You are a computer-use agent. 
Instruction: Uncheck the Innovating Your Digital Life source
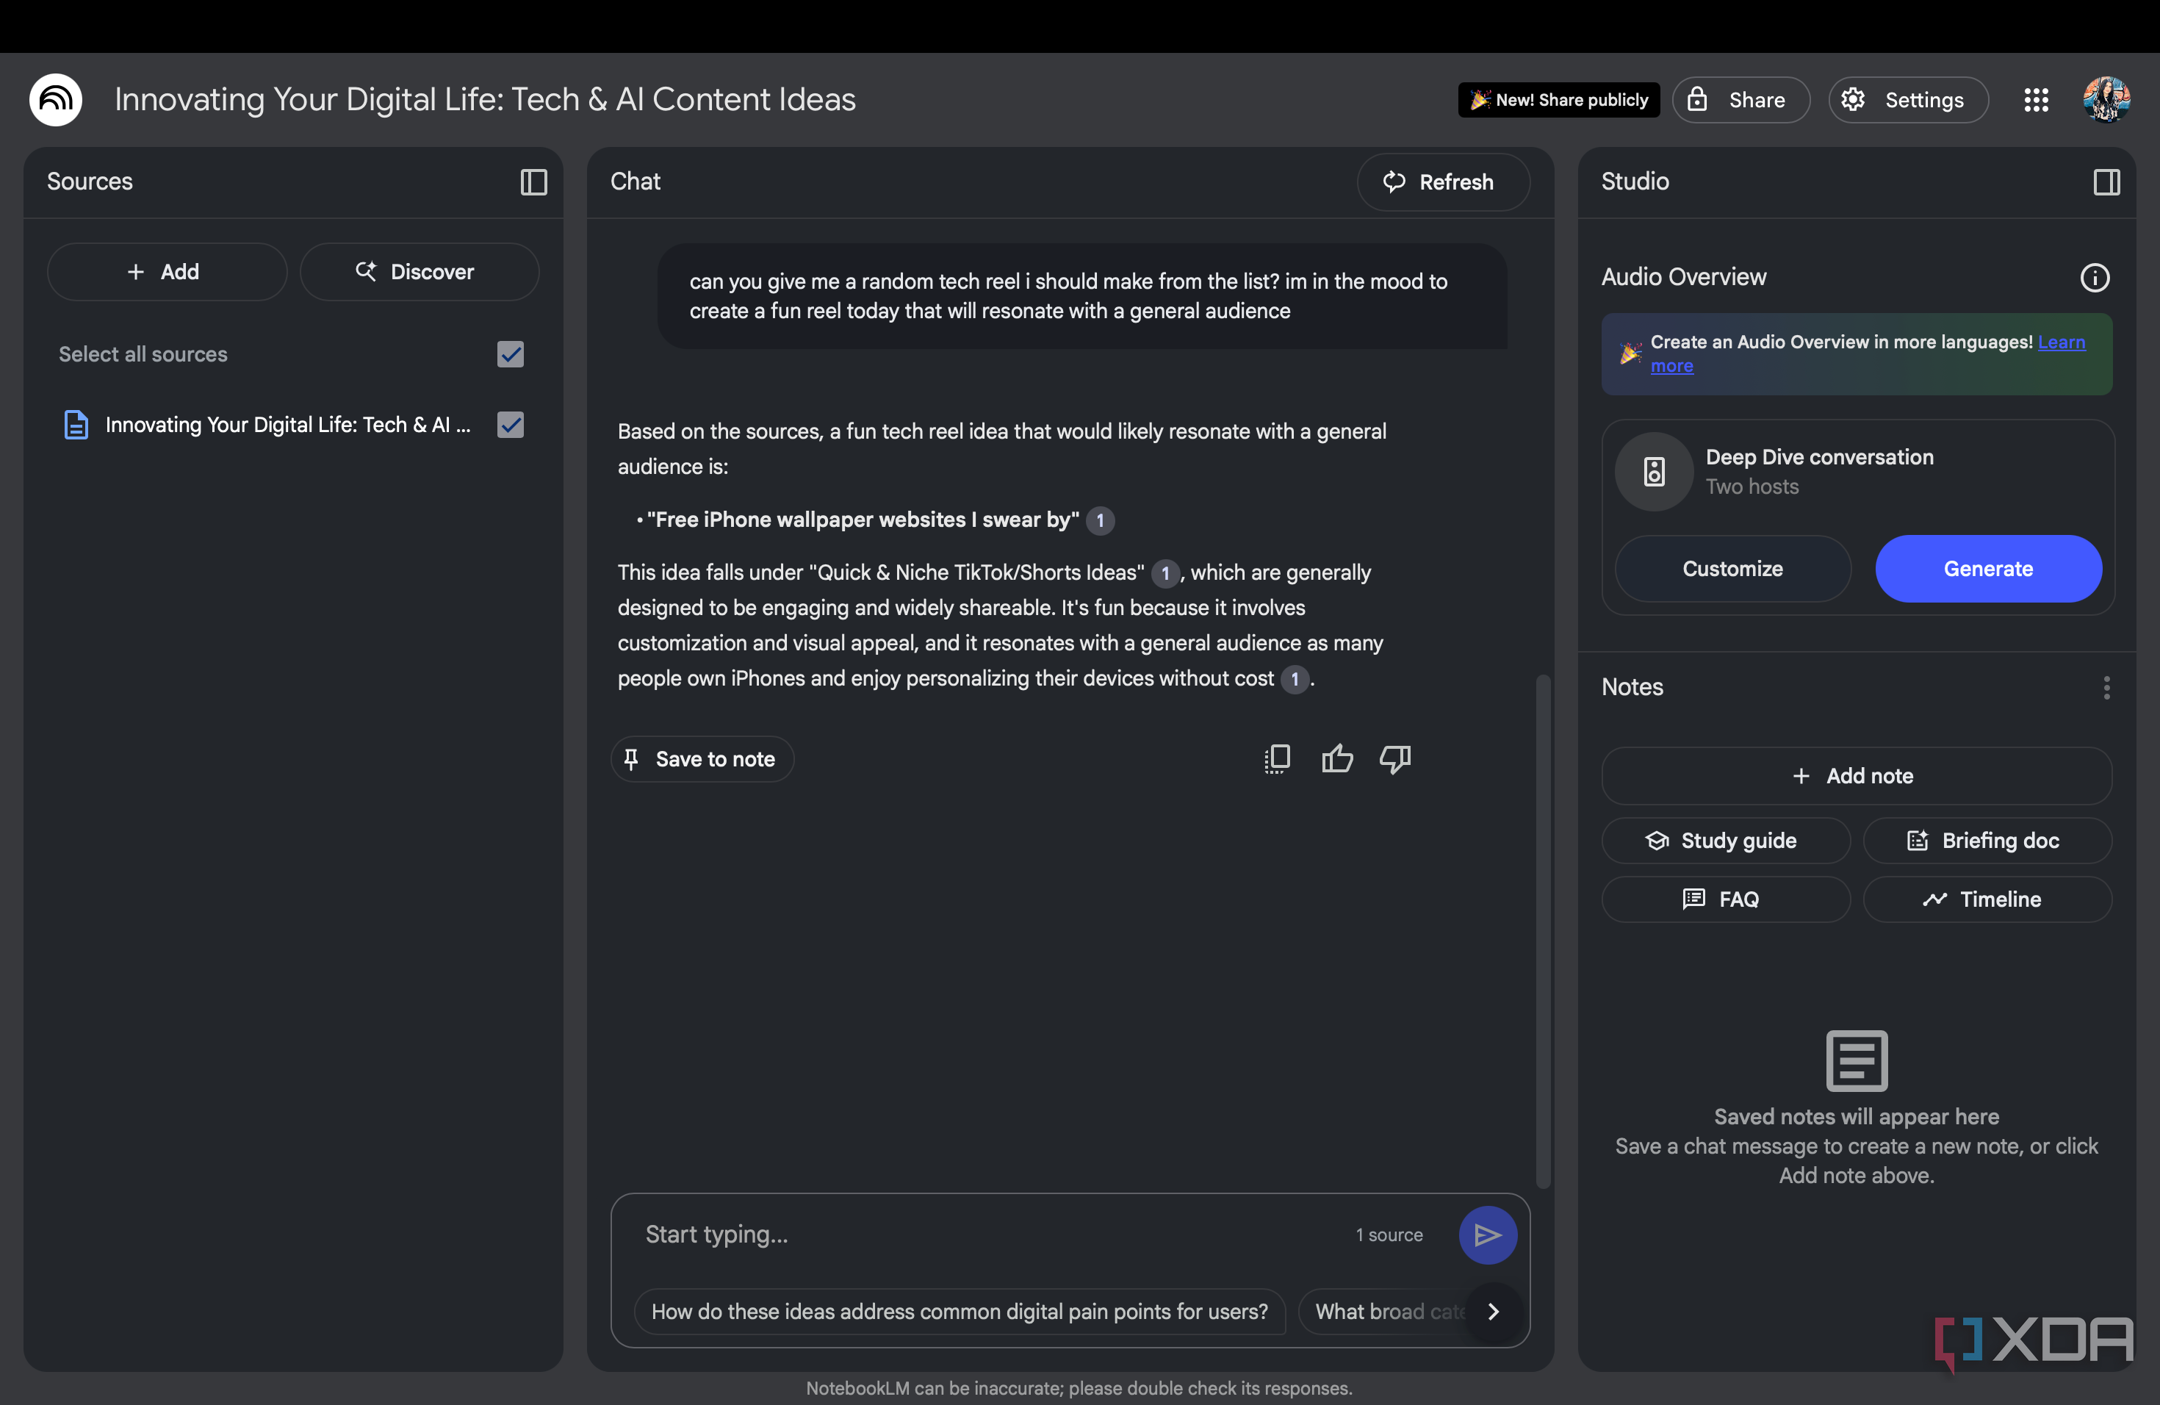click(511, 425)
